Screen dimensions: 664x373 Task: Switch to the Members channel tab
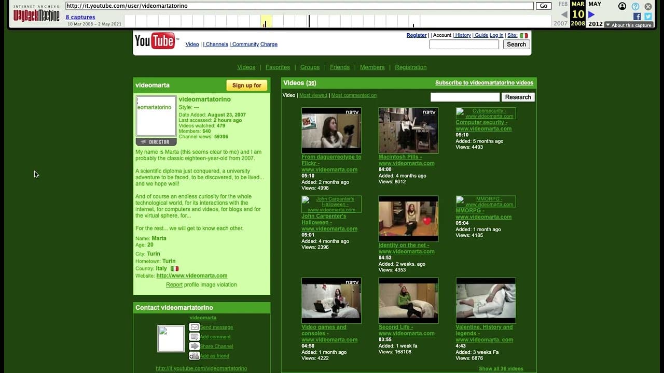tap(372, 67)
